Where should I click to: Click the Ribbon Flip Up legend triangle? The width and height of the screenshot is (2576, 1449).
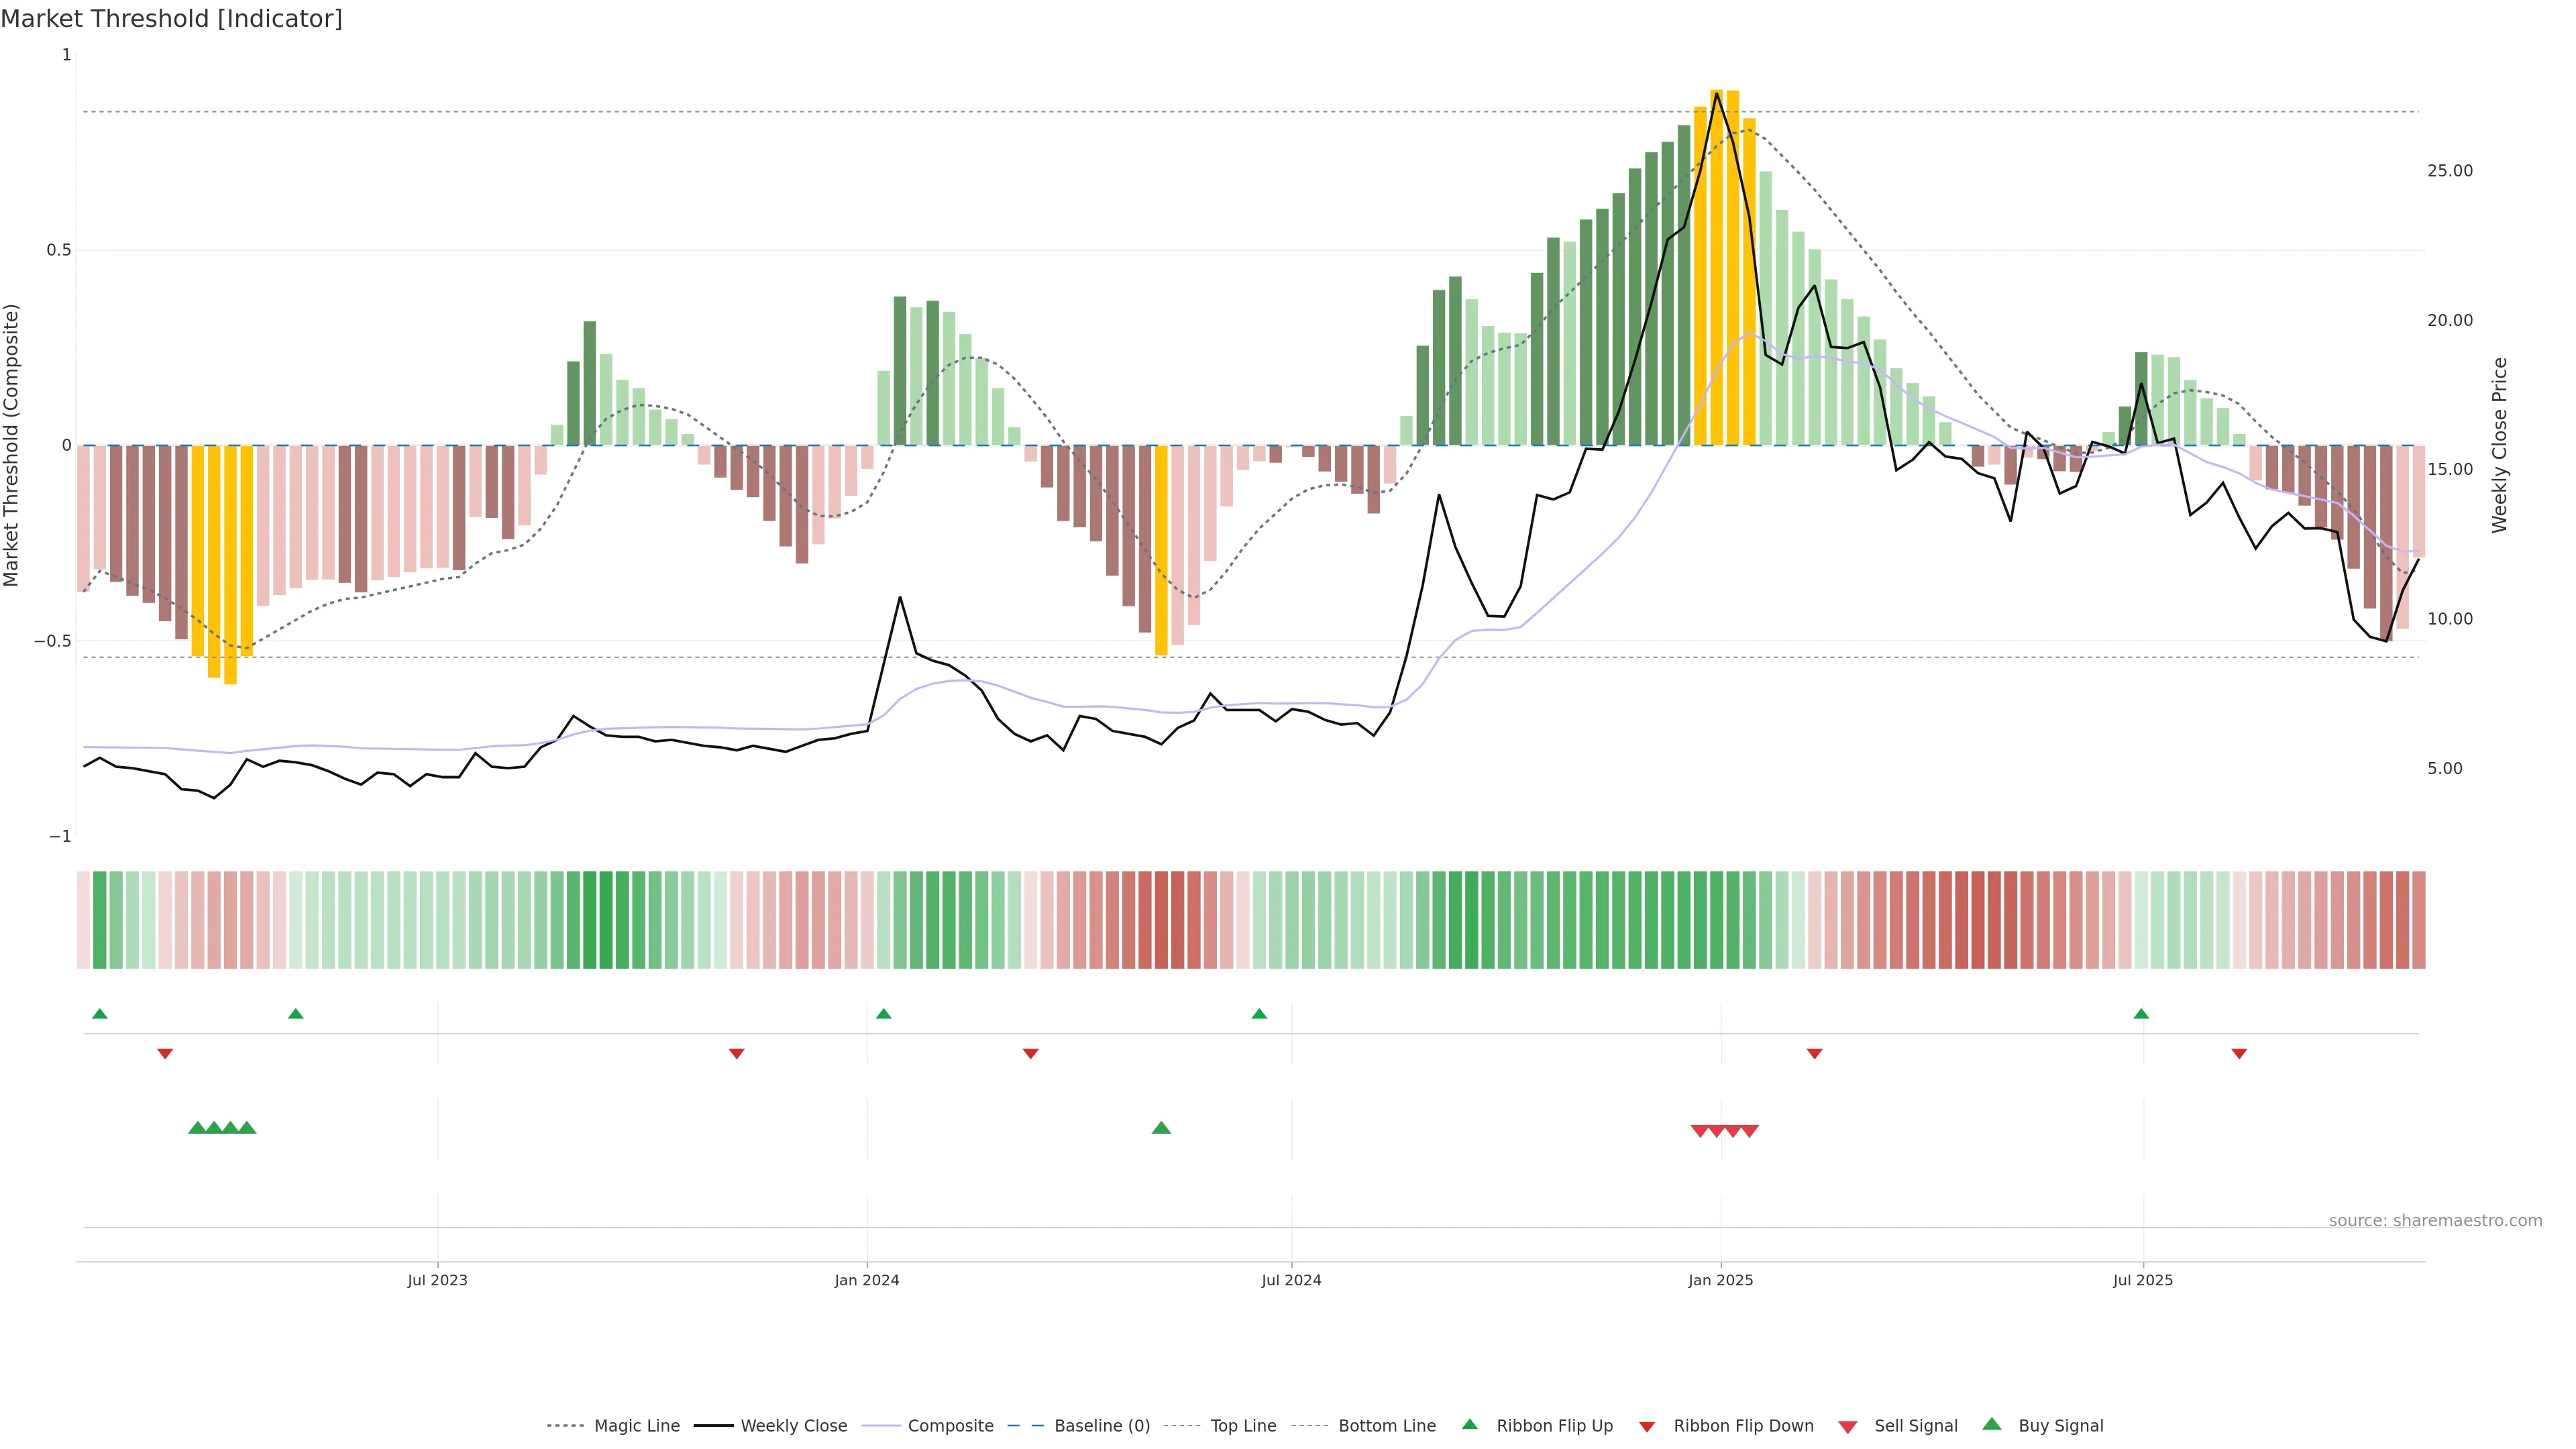pyautogui.click(x=1469, y=1424)
